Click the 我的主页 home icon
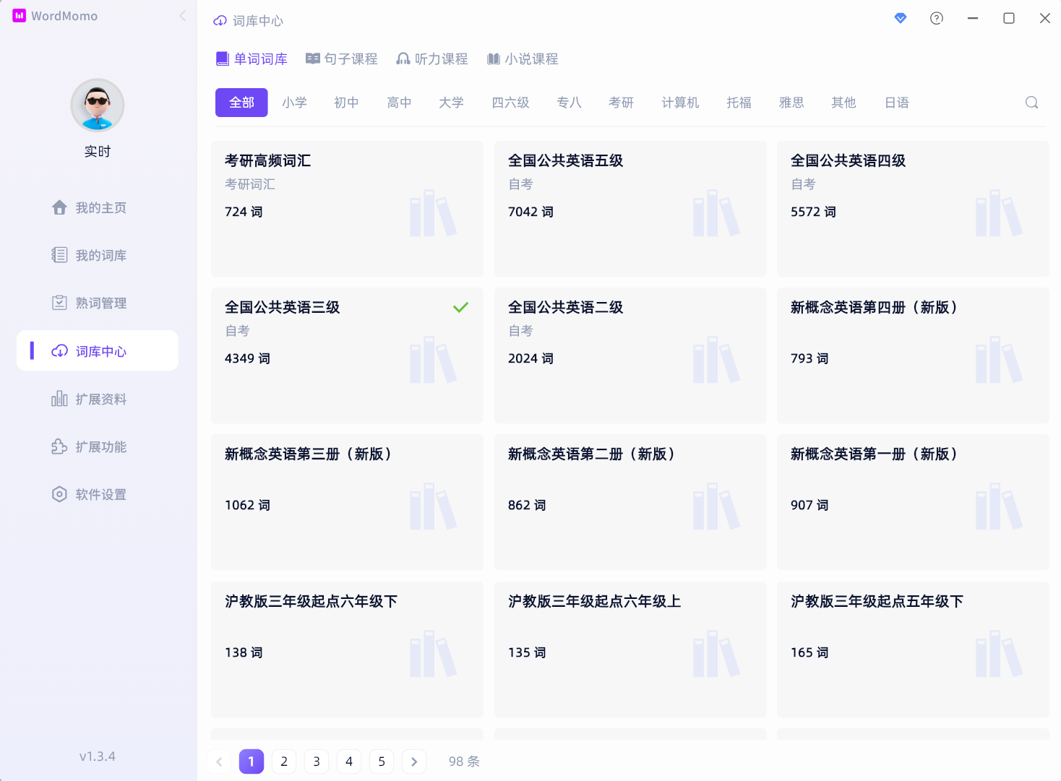 coord(59,208)
